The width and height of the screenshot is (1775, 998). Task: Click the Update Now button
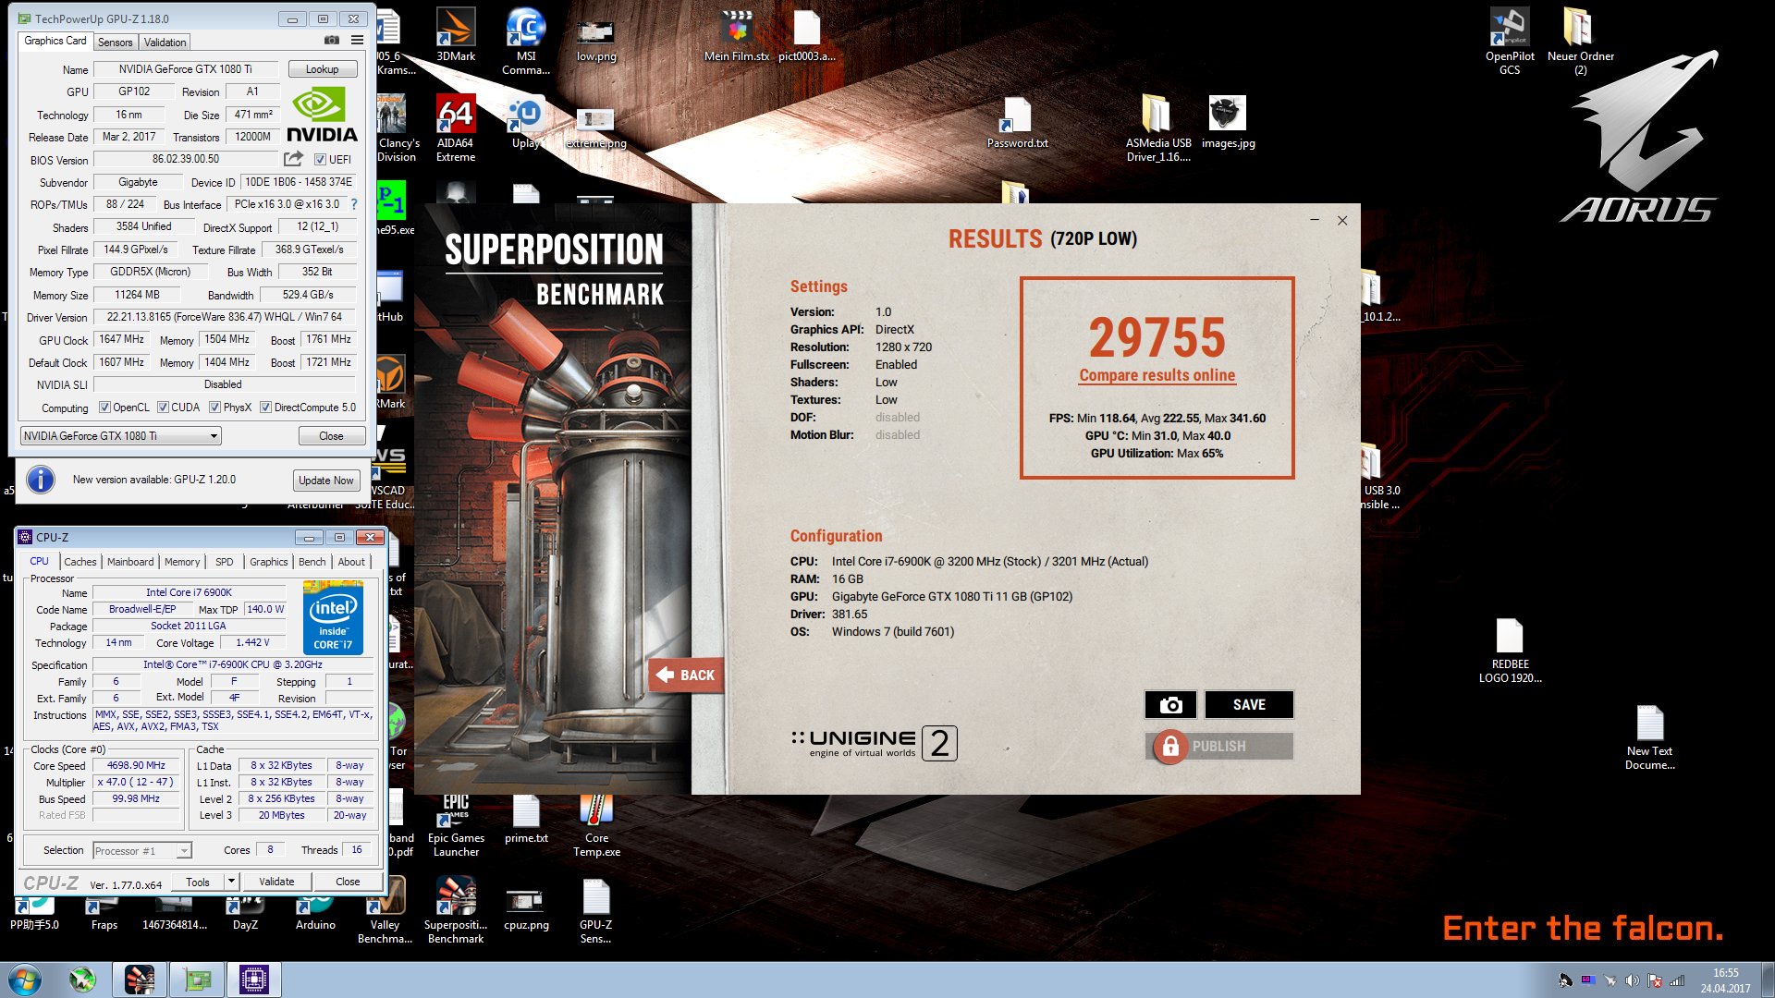point(325,481)
